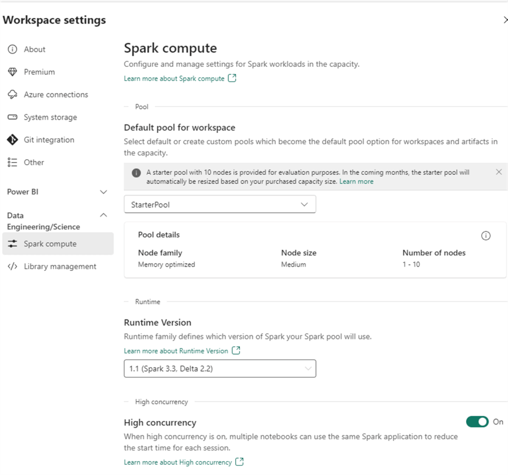Open the Runtime Version dropdown
The height and width of the screenshot is (475, 508).
[219, 368]
